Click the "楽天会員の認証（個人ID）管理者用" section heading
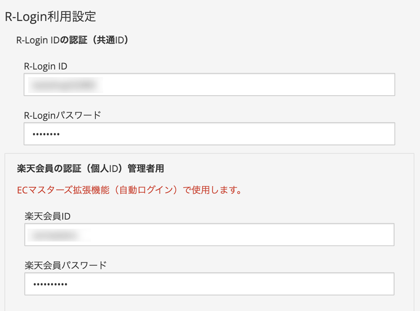 coord(90,169)
